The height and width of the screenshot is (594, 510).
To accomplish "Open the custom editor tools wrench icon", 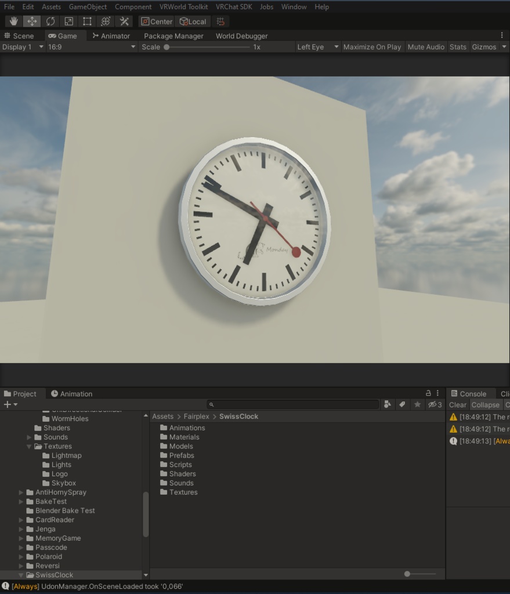I will 124,21.
